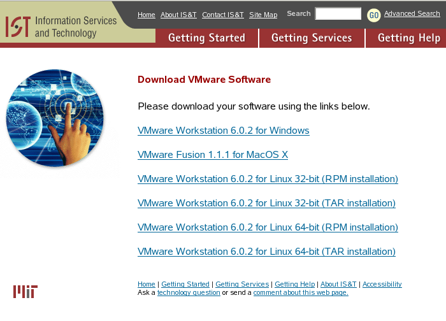446x321 pixels.
Task: Click the Download VMware Software heading
Action: [204, 80]
